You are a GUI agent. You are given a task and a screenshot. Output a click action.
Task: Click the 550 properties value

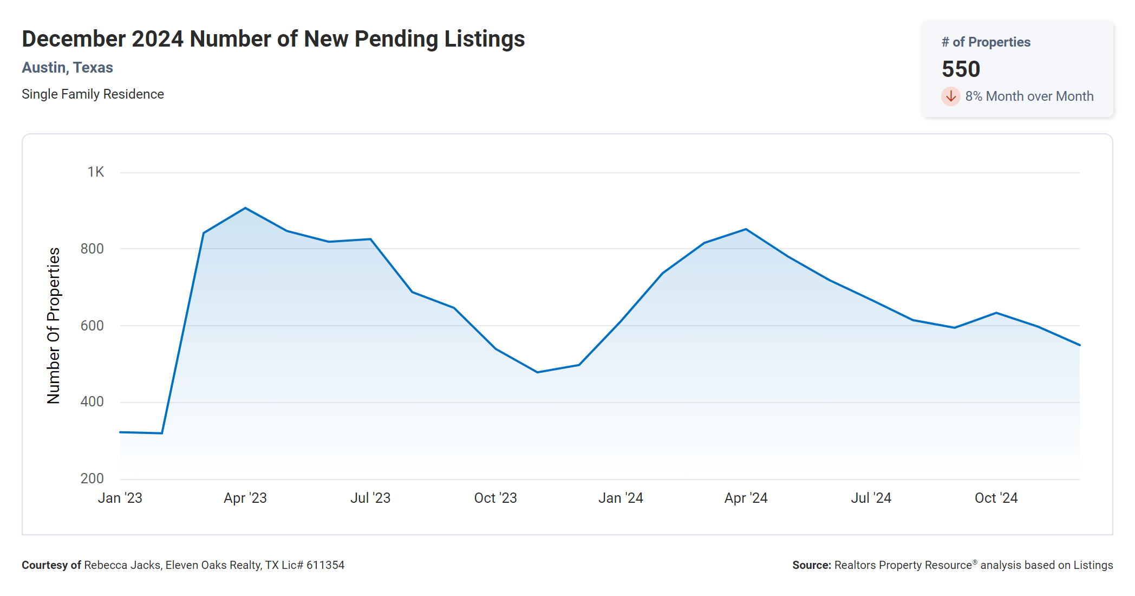click(961, 69)
